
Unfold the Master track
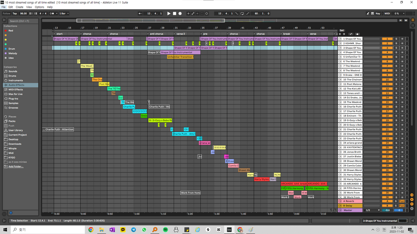coord(340,210)
